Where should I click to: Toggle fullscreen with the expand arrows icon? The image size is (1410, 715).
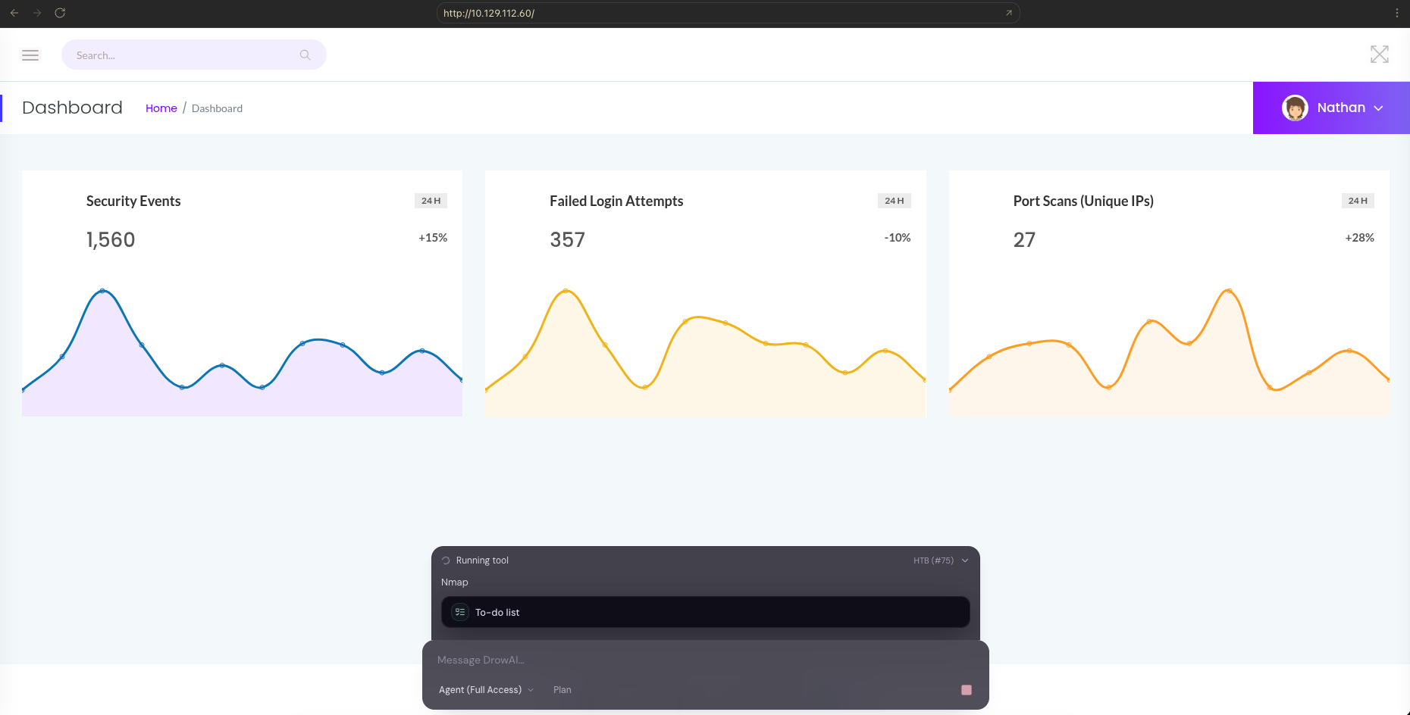click(1380, 55)
